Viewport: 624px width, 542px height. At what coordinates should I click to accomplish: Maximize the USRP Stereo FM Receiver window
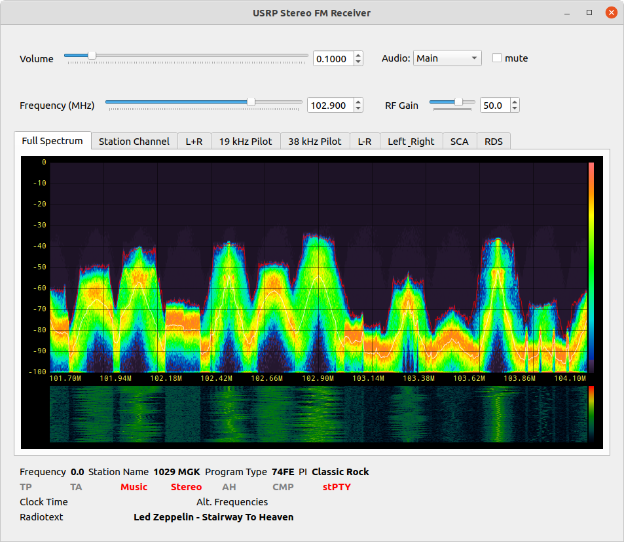(589, 12)
